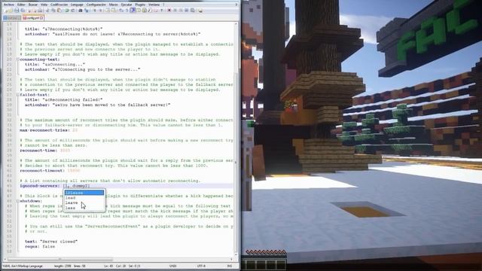Screen dimensions: 482x271
Task: Click the 'reconnect-time:' line
Action: point(45,151)
